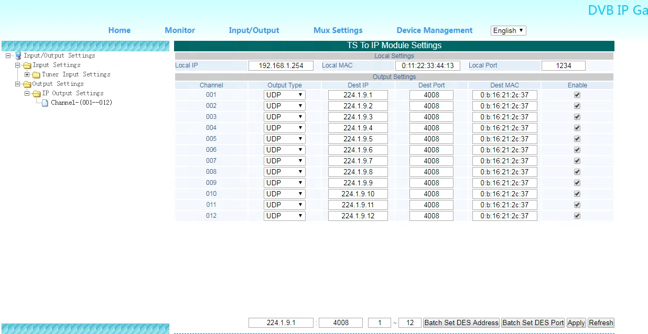The width and height of the screenshot is (648, 334).
Task: Open Output Type dropdown for channel 012
Action: click(285, 216)
